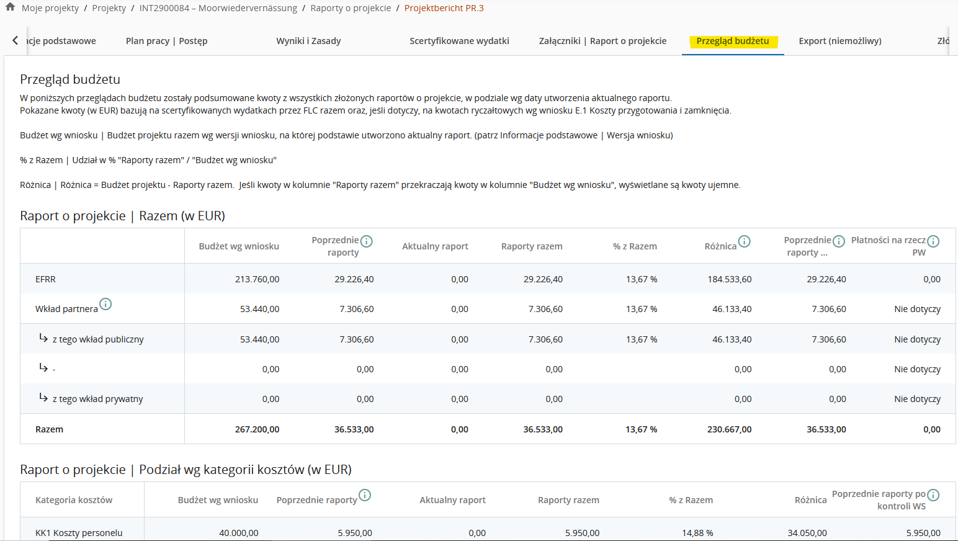Open INT2900084 – Moorwiedervernässung breadcrumb link

click(x=218, y=8)
